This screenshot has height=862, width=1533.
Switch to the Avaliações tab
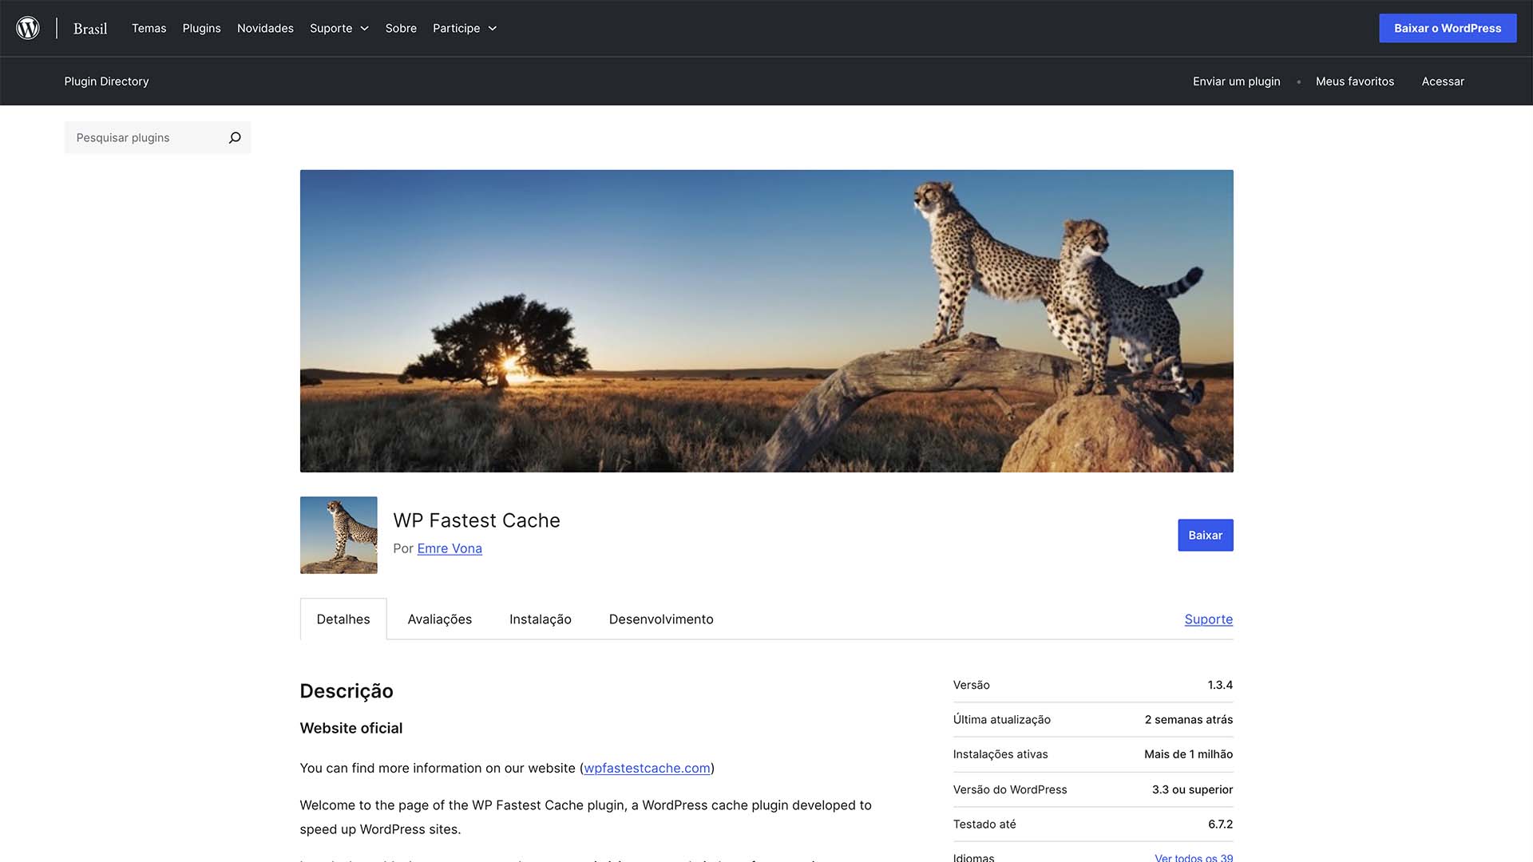coord(439,619)
